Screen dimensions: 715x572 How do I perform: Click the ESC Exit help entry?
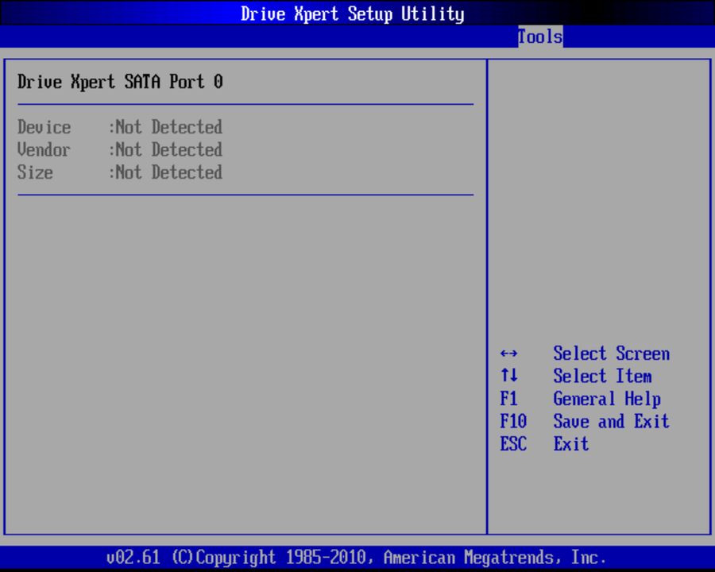tap(544, 444)
